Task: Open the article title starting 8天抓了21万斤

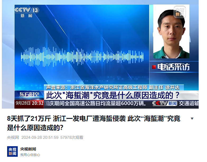Action: (94, 123)
